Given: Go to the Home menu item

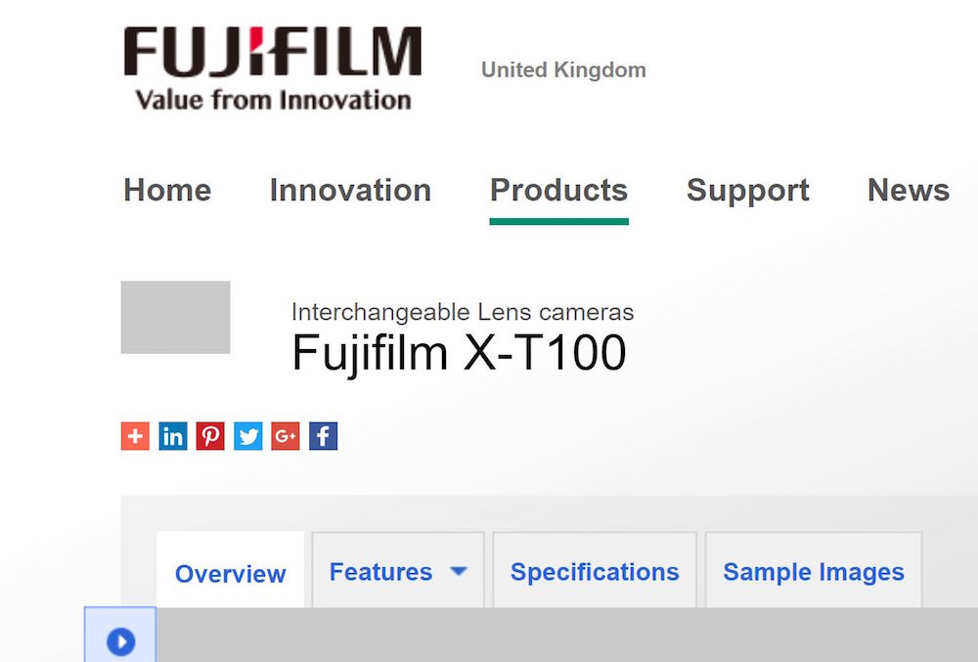Looking at the screenshot, I should tap(167, 190).
